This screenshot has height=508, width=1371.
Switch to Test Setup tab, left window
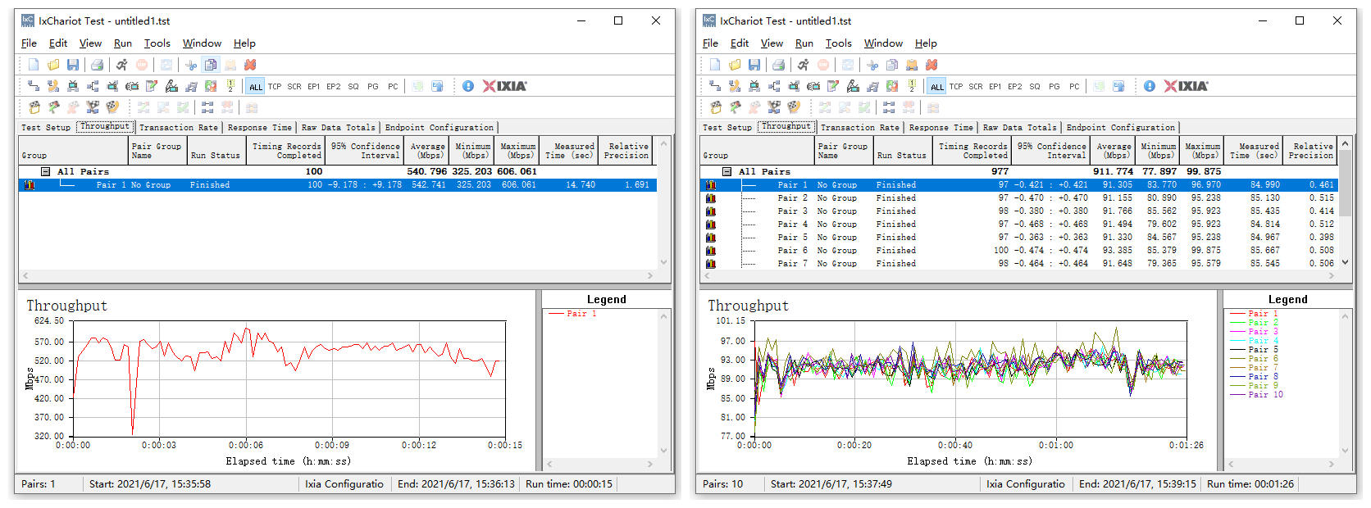46,128
